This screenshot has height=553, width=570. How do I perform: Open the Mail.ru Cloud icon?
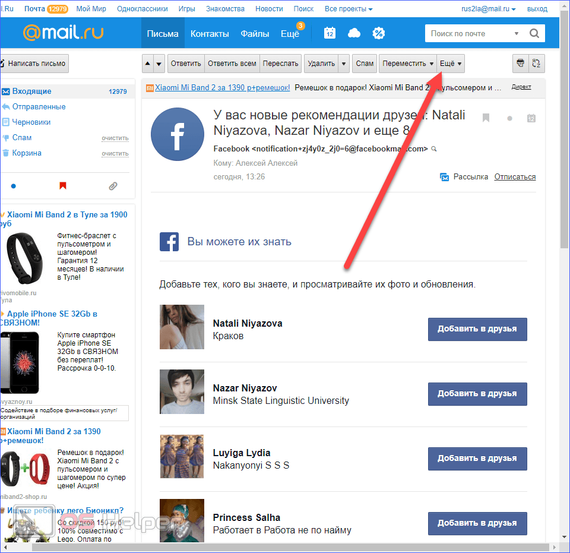click(354, 33)
